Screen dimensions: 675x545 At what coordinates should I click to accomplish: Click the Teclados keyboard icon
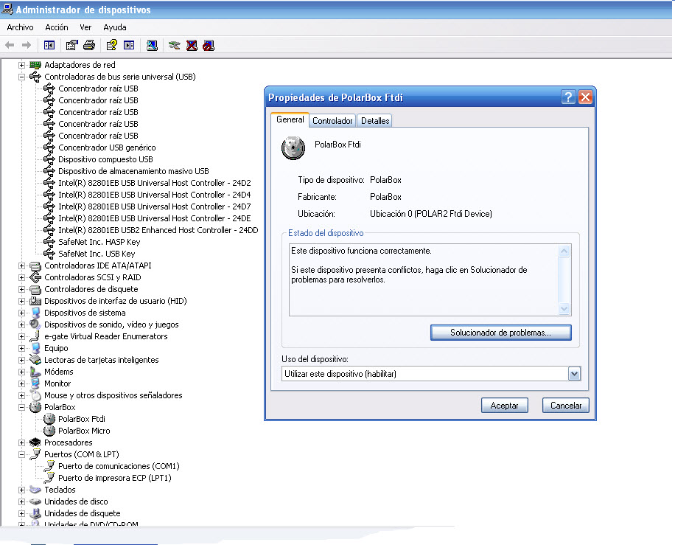point(35,490)
